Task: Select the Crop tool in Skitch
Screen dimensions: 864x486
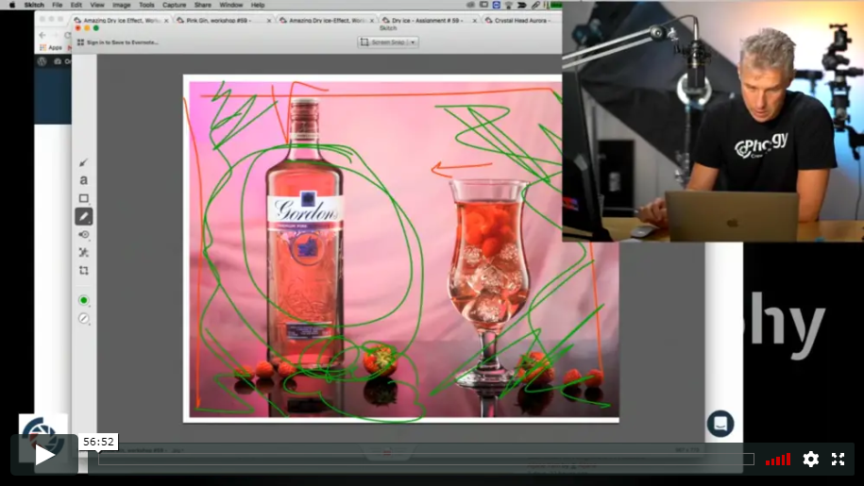Action: click(x=84, y=270)
